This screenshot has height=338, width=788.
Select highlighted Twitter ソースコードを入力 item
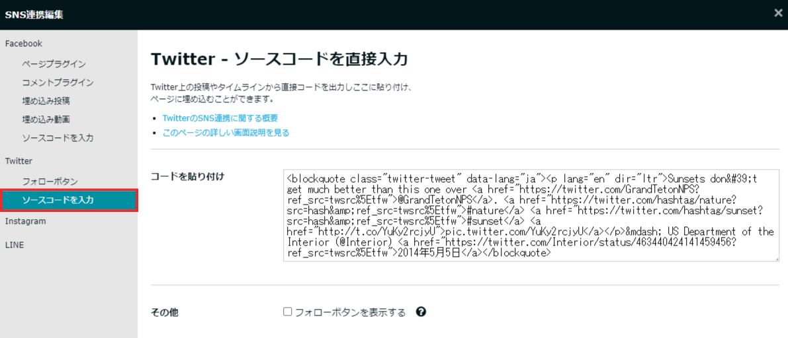click(x=69, y=201)
